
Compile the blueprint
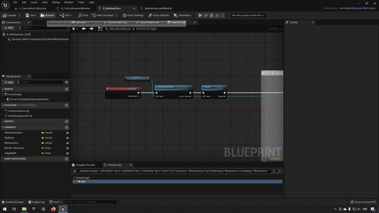coord(9,15)
